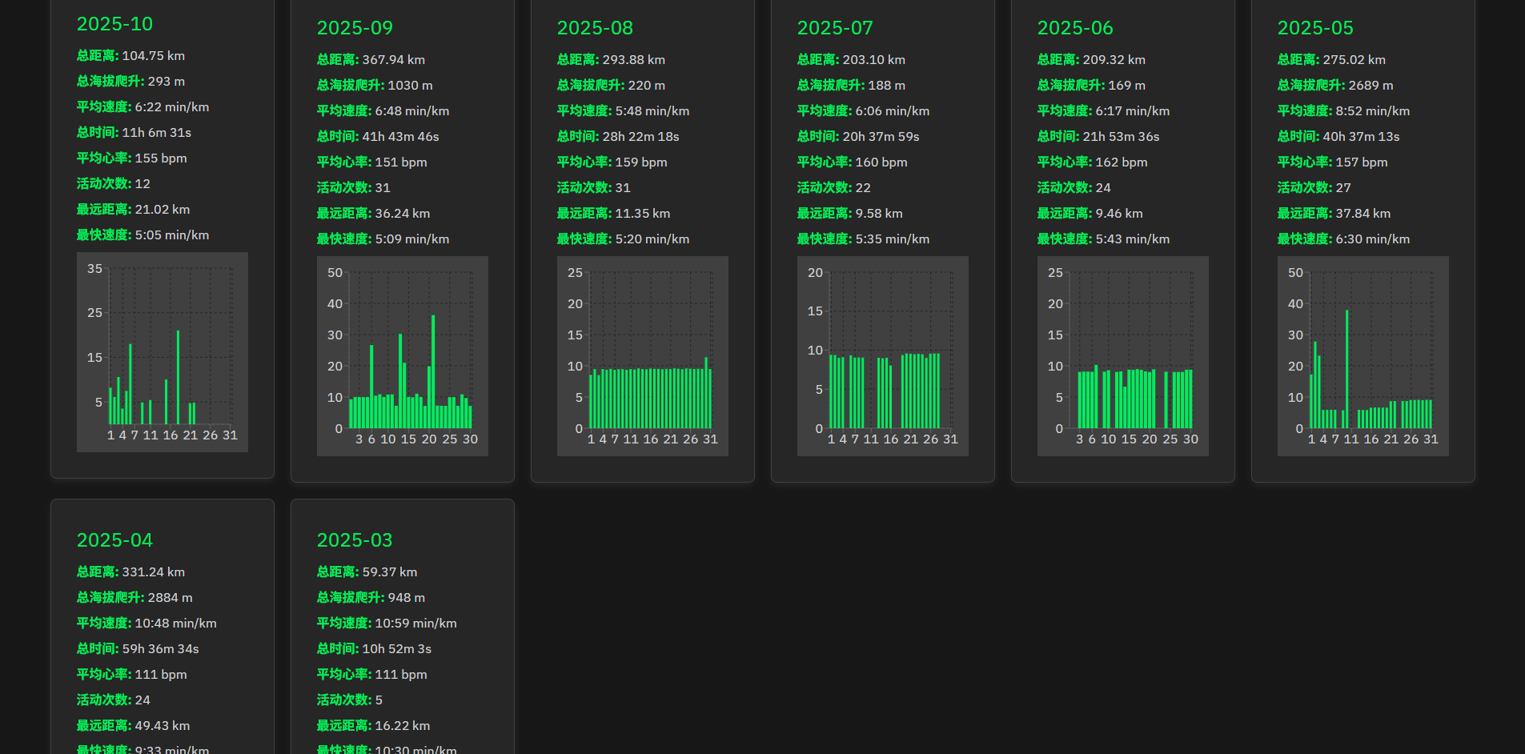Image resolution: width=1525 pixels, height=754 pixels.
Task: Click the 367.94 km total distance line
Action: click(371, 60)
